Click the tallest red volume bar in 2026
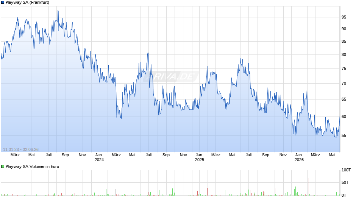 pyautogui.click(x=309, y=187)
